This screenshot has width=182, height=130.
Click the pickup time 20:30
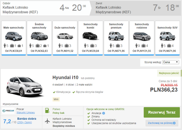[x=79, y=8]
